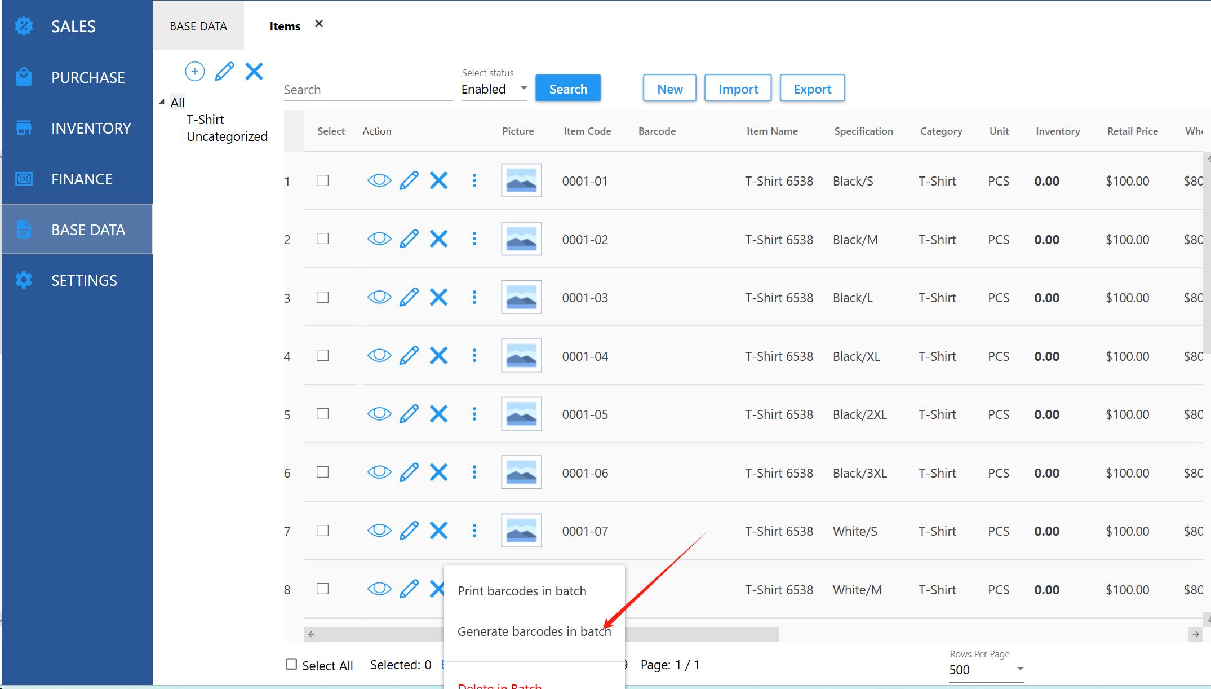Click the picture thumbnail of item 0001-06
The image size is (1211, 689).
521,472
